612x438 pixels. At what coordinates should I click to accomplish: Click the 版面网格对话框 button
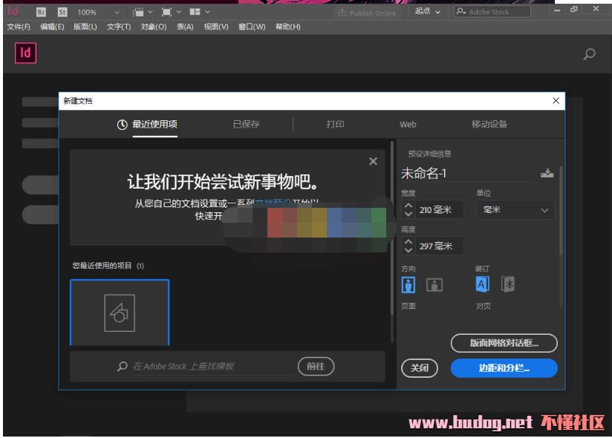point(504,343)
